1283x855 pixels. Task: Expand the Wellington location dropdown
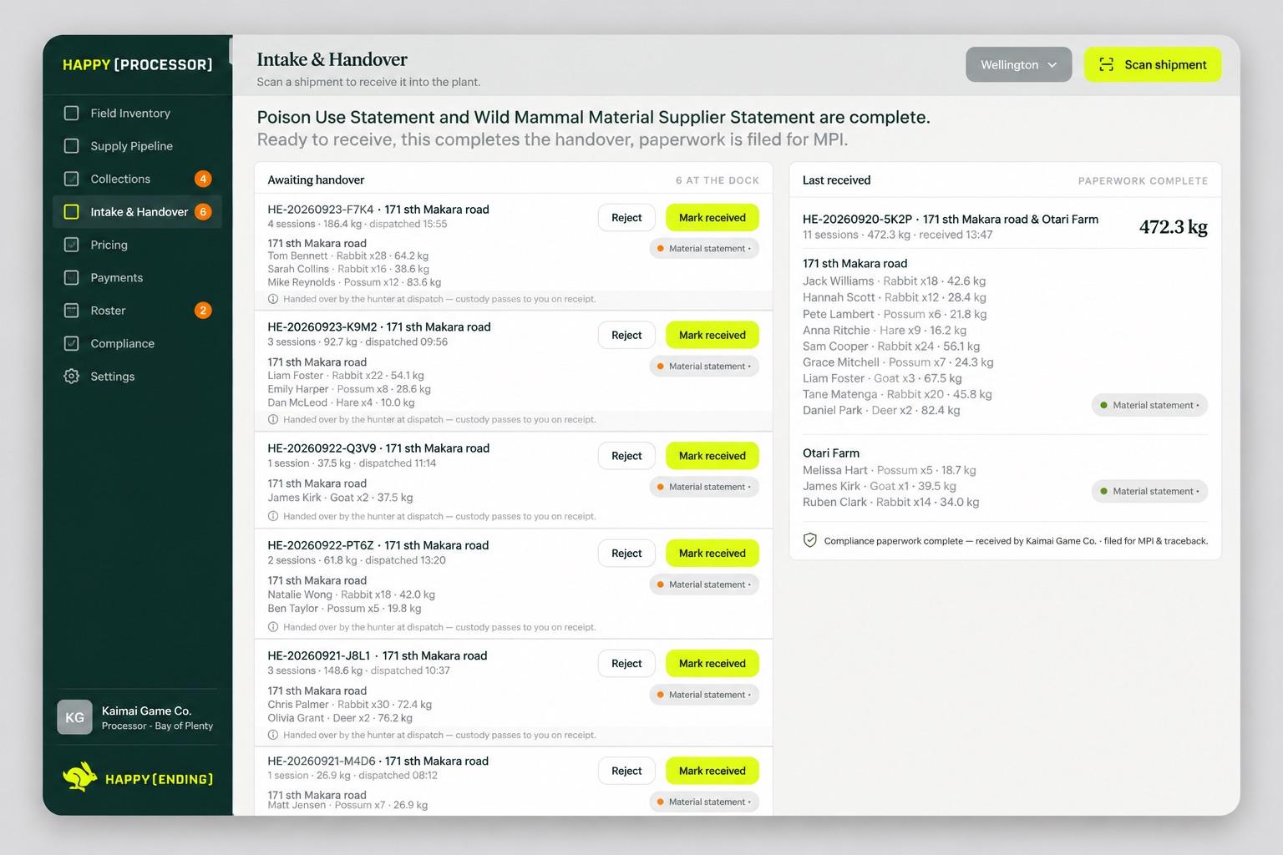[x=1018, y=64]
